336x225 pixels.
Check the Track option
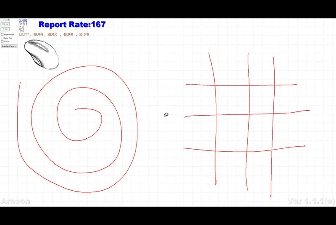click(2, 41)
